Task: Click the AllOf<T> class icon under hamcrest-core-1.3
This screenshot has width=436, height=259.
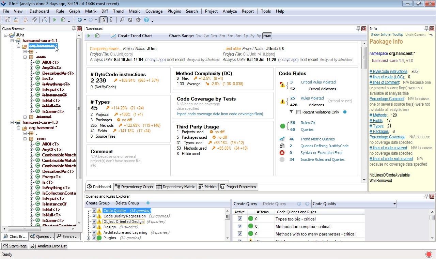Action: 38,144
